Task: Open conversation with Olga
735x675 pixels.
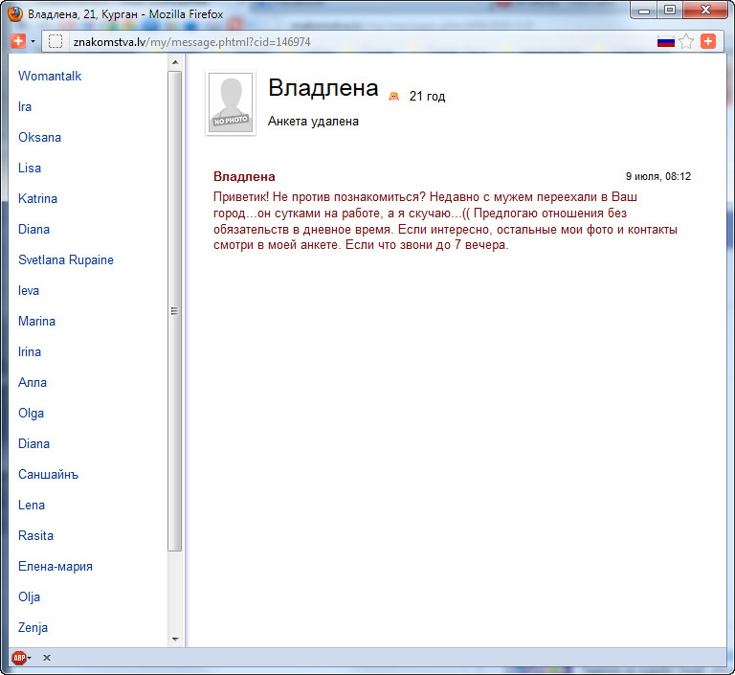Action: click(31, 414)
